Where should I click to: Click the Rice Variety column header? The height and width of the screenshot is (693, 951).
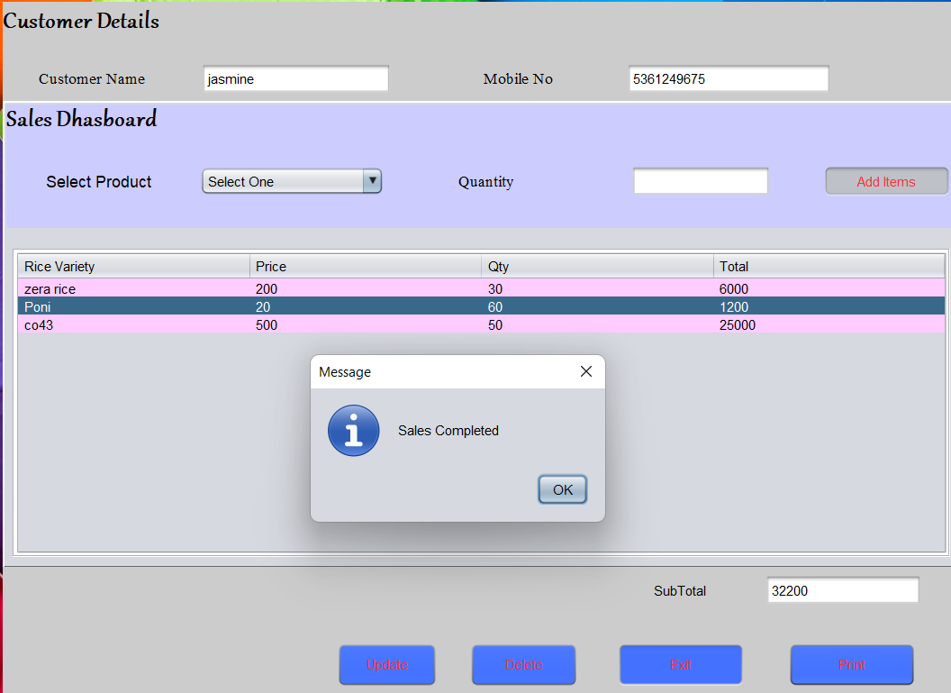[133, 266]
